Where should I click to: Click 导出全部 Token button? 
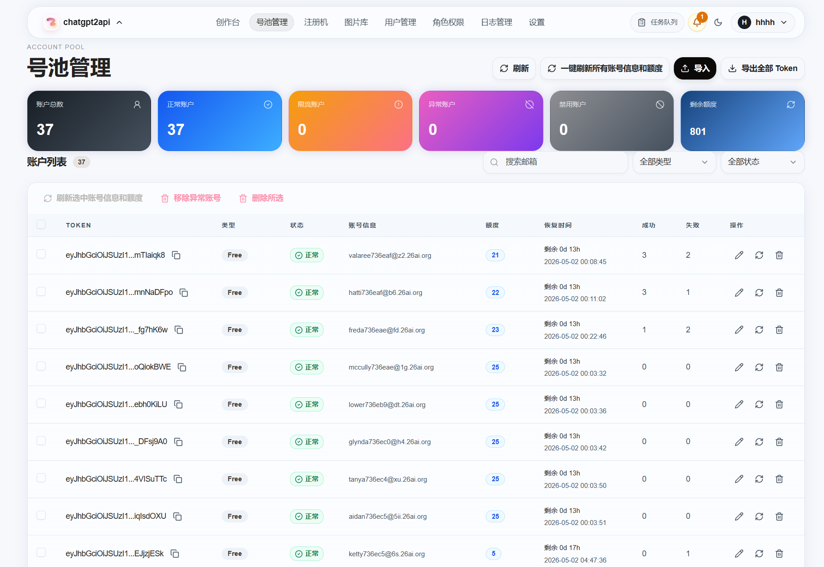pyautogui.click(x=762, y=68)
